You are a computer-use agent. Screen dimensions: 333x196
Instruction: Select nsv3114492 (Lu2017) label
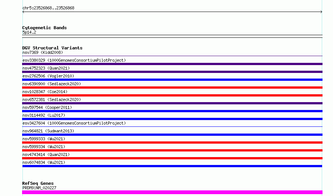pos(44,115)
